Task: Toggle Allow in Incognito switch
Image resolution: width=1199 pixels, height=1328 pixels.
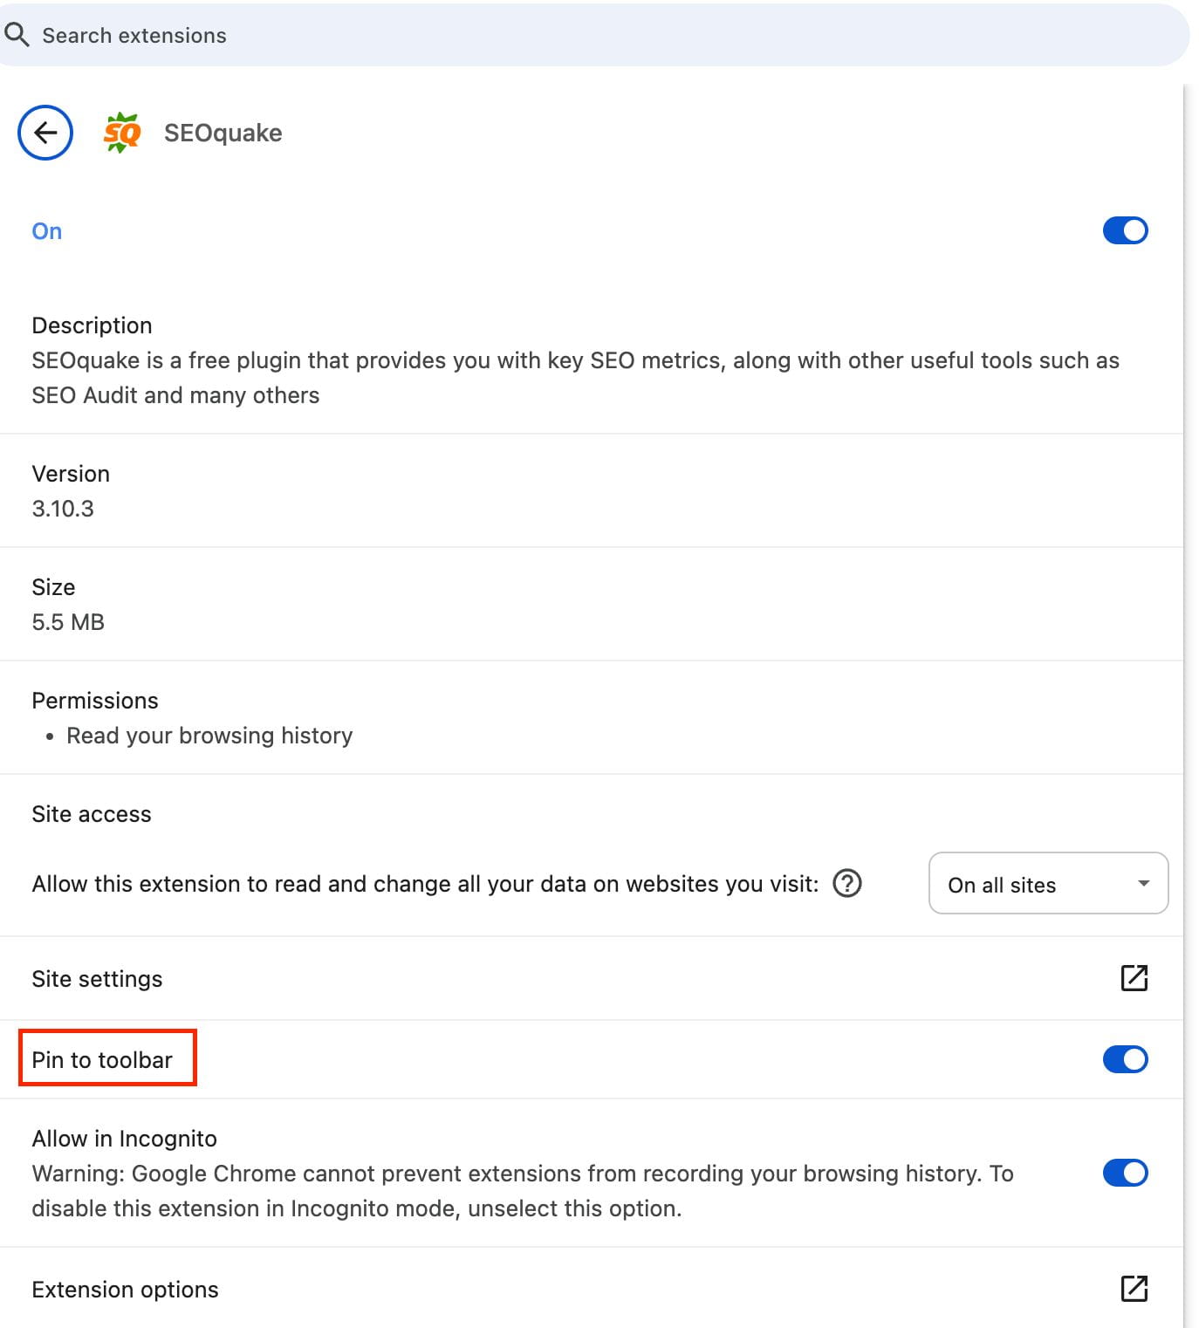Action: (x=1126, y=1173)
